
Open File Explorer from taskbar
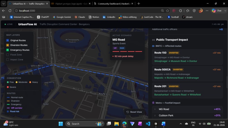[x=117, y=124]
